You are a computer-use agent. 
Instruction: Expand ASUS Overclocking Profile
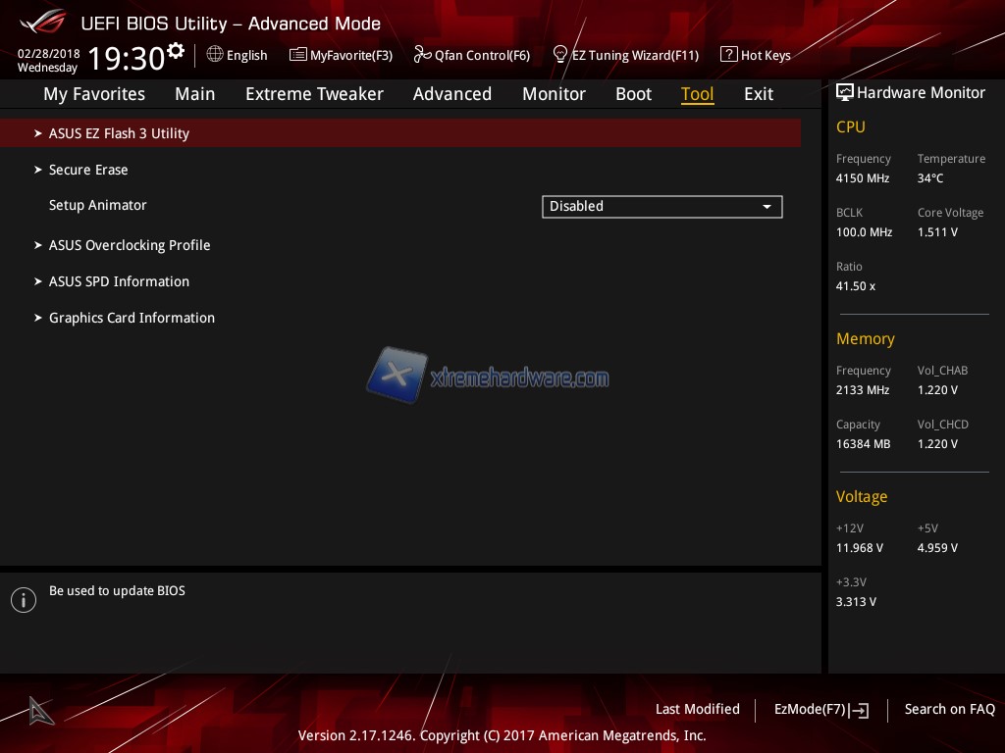[x=130, y=245]
